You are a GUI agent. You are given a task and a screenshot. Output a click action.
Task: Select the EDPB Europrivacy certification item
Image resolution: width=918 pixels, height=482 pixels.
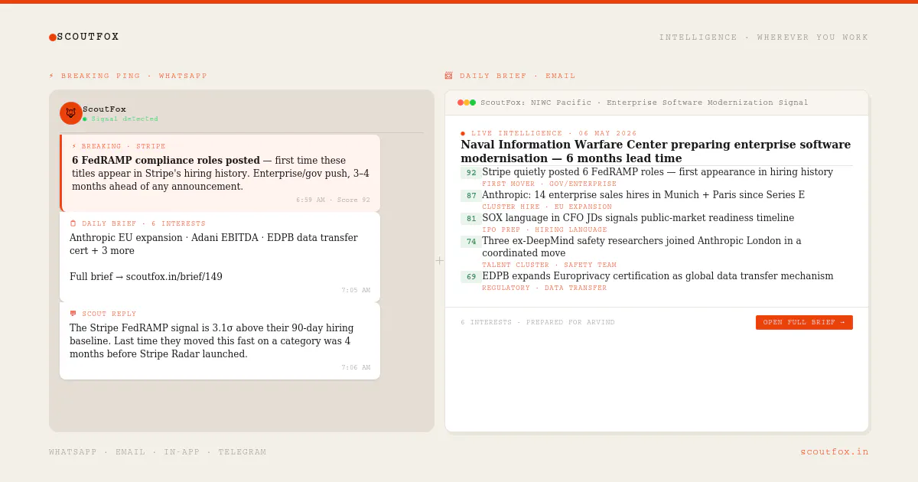click(657, 276)
